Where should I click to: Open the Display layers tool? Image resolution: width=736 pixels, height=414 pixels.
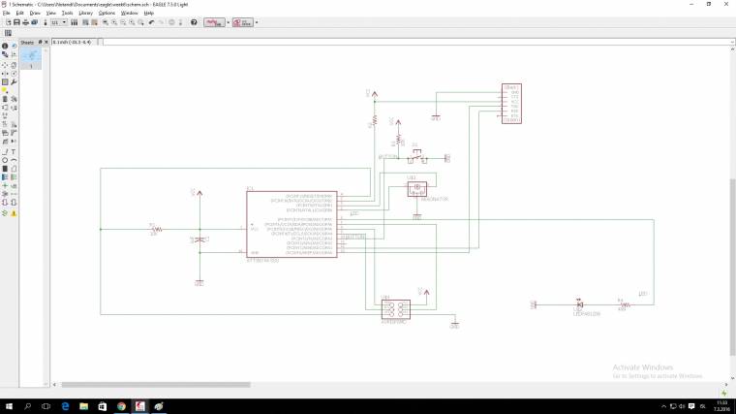tap(5, 54)
